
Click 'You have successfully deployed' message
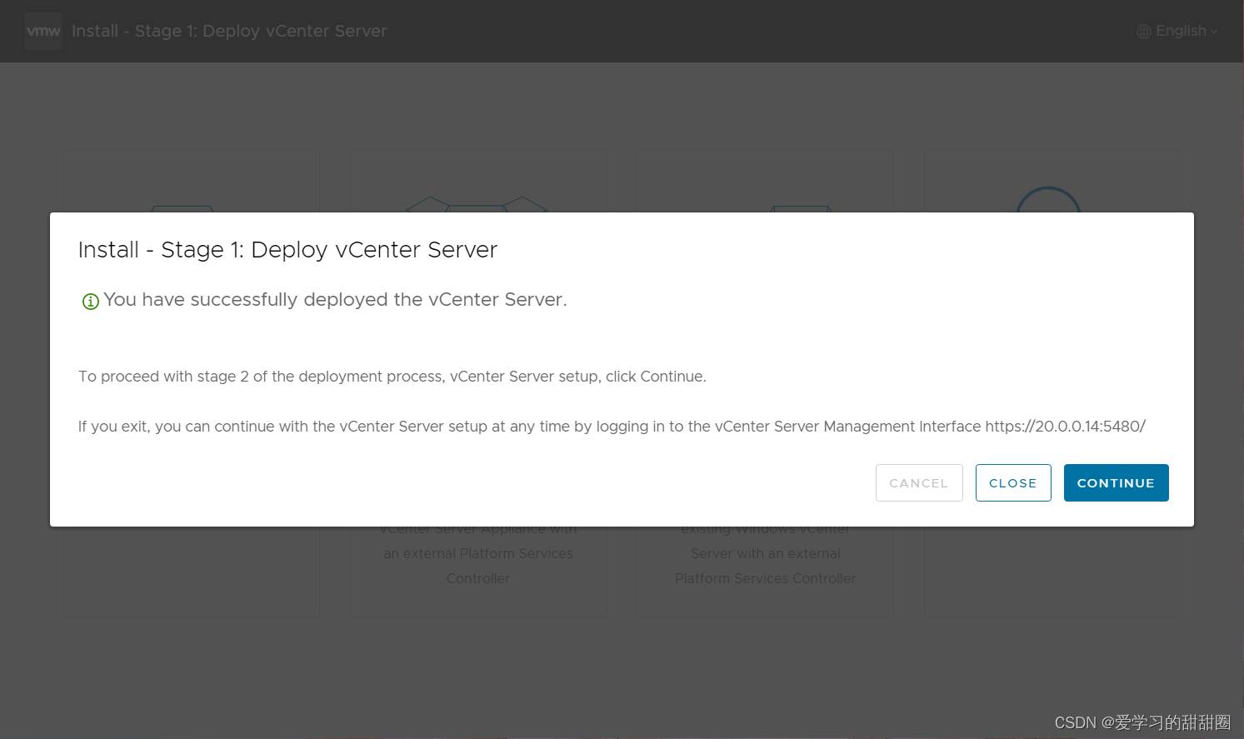tap(335, 299)
